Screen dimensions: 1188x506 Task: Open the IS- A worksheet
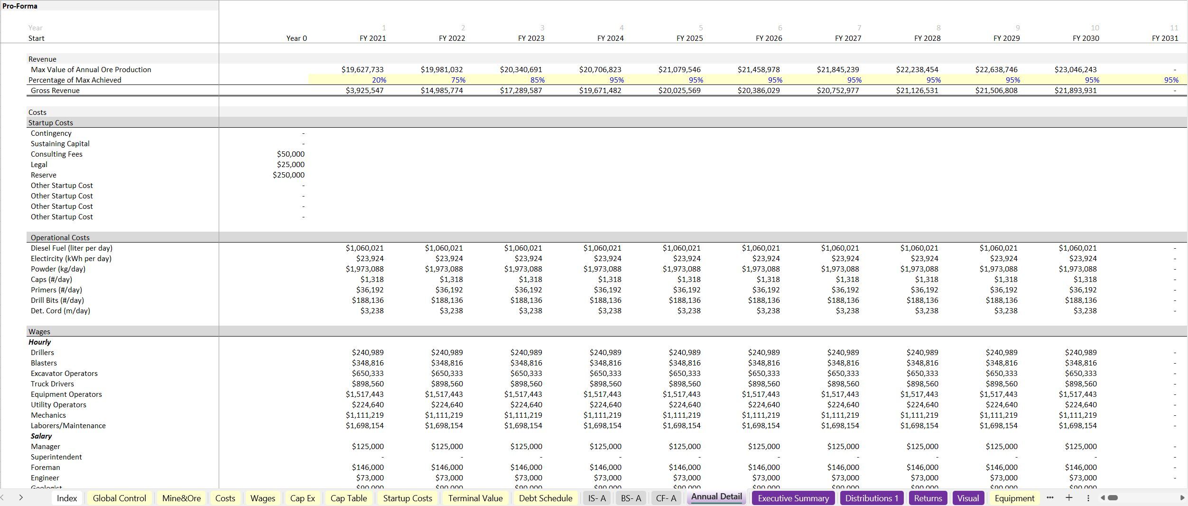pyautogui.click(x=596, y=498)
